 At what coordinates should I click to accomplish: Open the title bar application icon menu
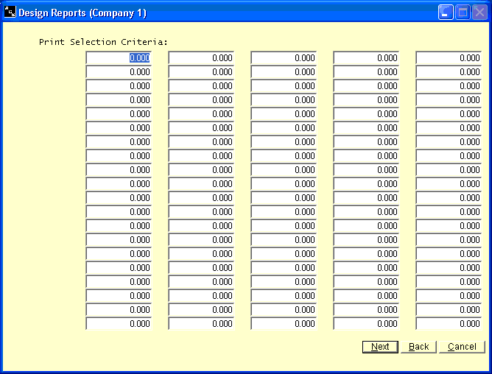click(10, 13)
